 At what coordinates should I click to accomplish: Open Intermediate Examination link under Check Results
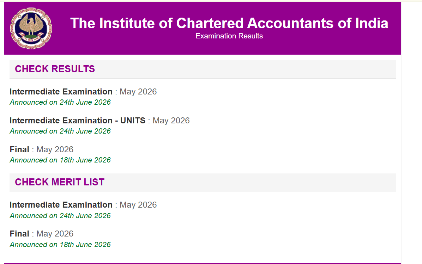(61, 92)
